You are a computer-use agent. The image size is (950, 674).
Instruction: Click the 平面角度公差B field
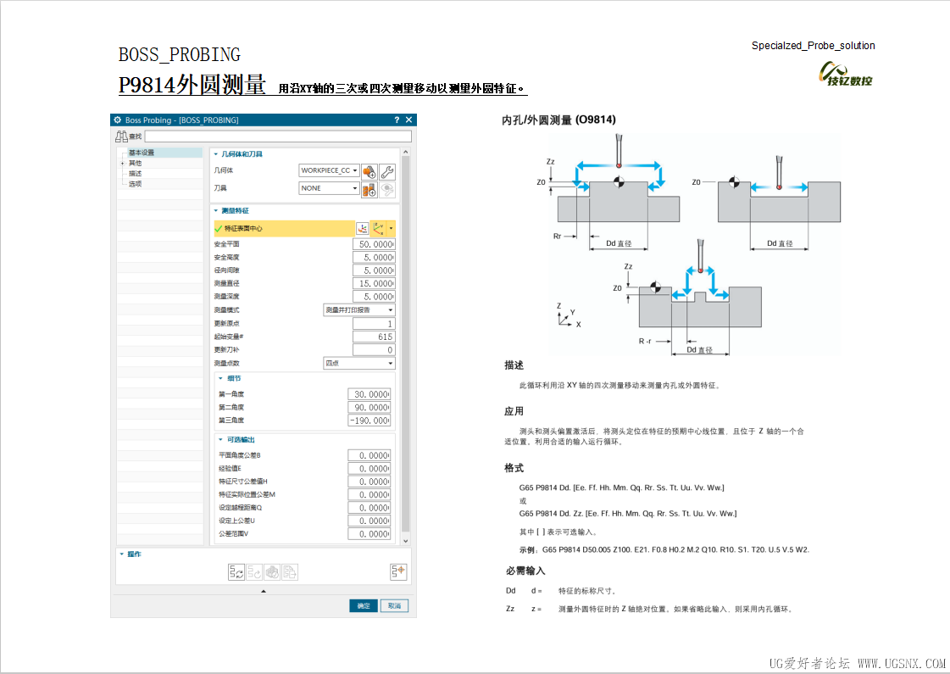point(369,455)
